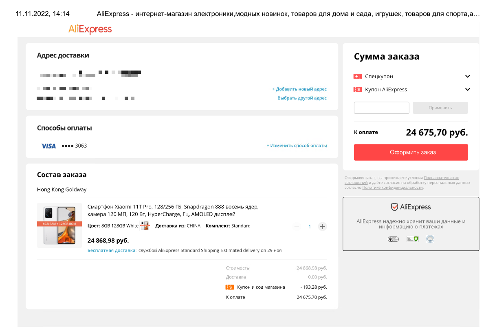Image resolution: width=495 pixels, height=327 pixels.
Task: Click the AliExpress logo in the header
Action: click(90, 29)
